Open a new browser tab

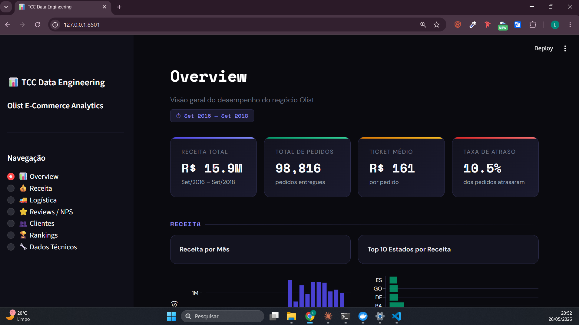pyautogui.click(x=119, y=7)
